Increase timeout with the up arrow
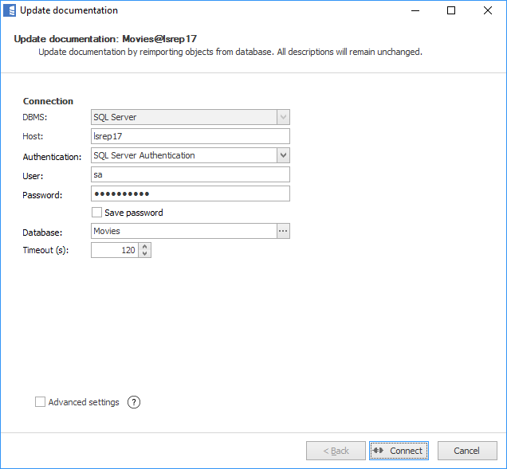 (144, 246)
